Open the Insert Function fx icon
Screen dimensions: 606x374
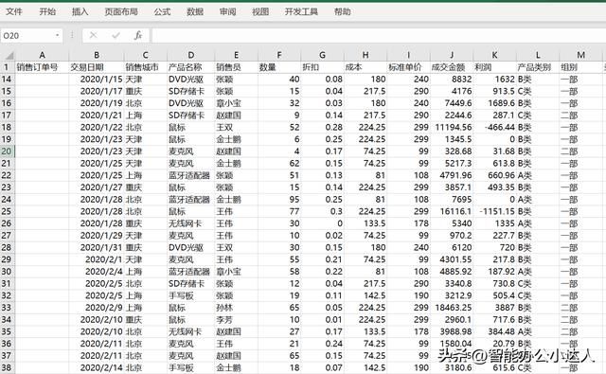point(138,36)
